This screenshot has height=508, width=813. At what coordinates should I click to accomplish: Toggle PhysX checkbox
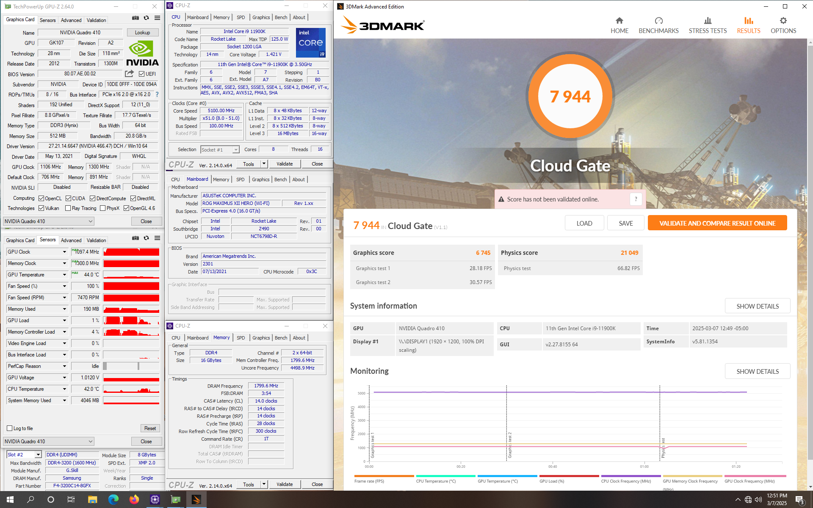[102, 208]
